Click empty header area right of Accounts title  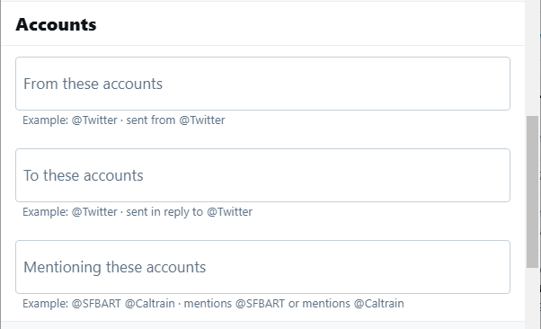311,24
